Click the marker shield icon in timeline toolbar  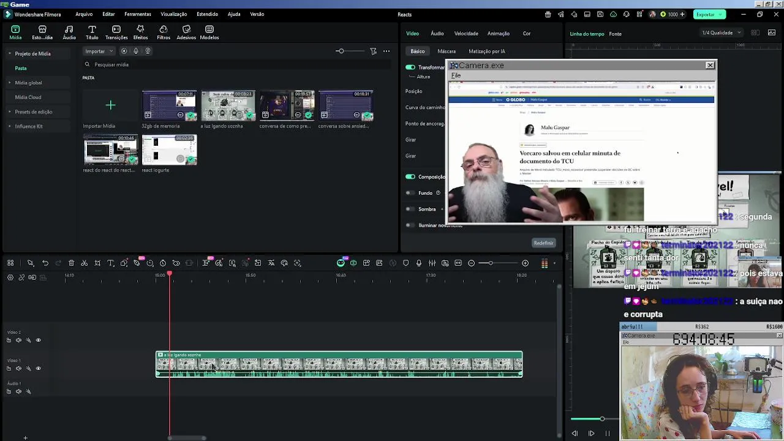pyautogui.click(x=405, y=263)
